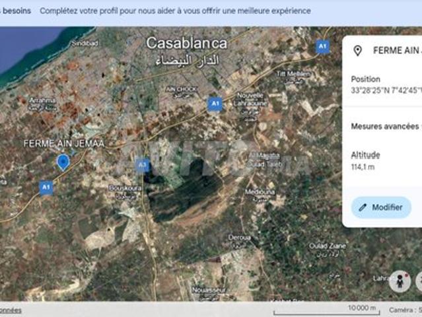Select the Casablanca city label
Screen dimensions: 422x317
[x=186, y=43]
